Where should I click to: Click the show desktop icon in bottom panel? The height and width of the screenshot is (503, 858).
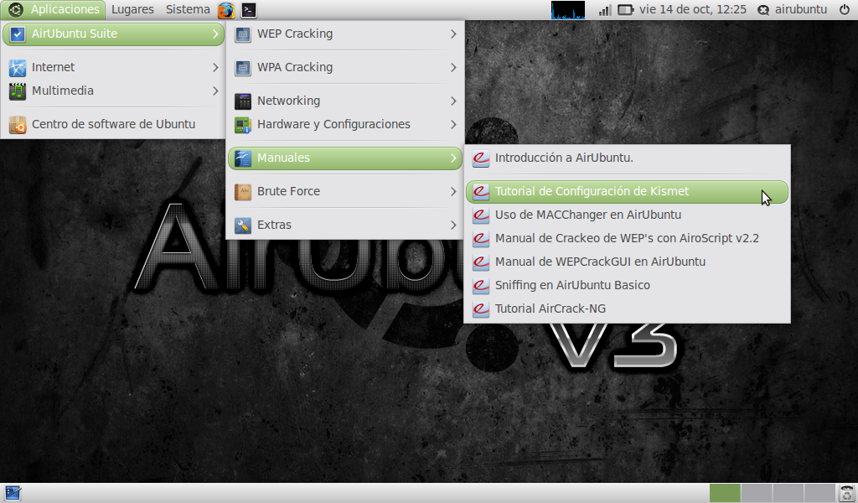pos(13,493)
